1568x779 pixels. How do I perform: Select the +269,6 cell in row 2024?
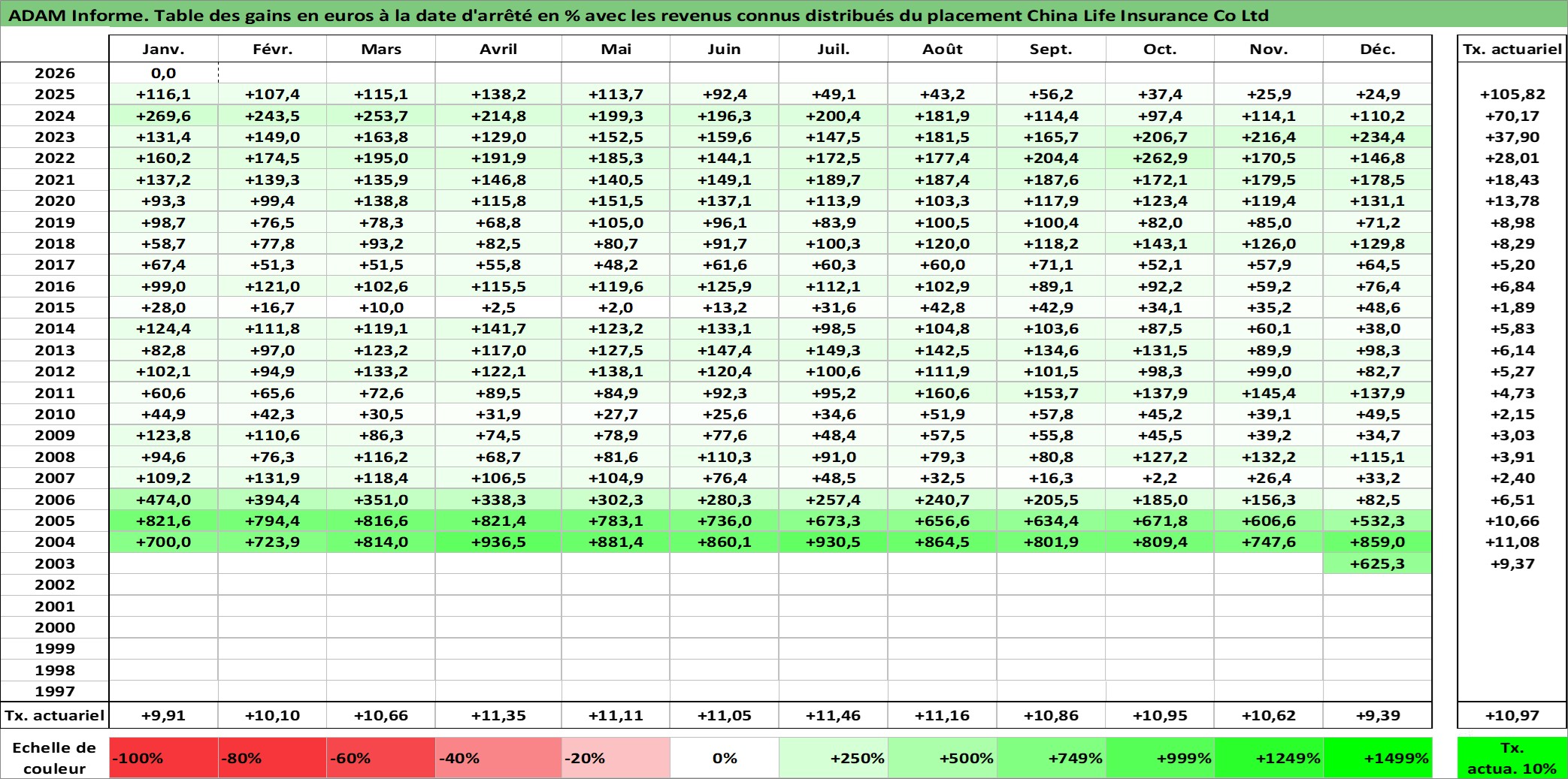pos(163,116)
